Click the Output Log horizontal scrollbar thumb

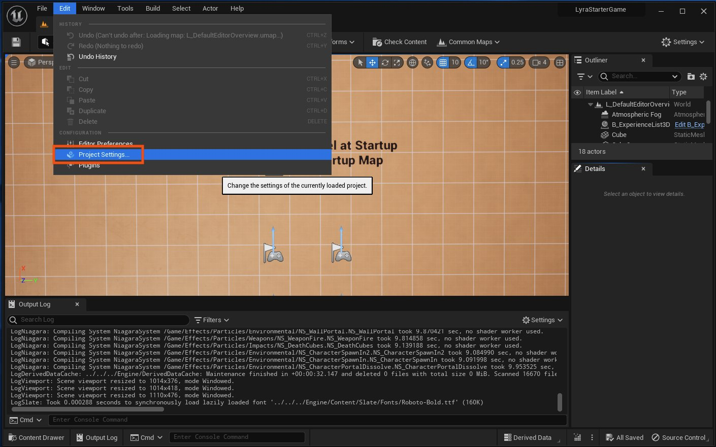coord(88,409)
